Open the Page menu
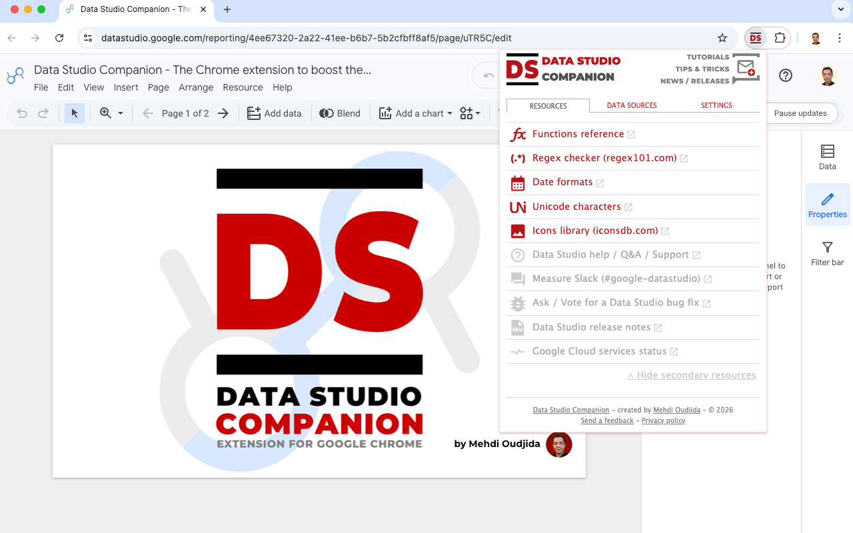The height and width of the screenshot is (533, 853). pos(159,87)
